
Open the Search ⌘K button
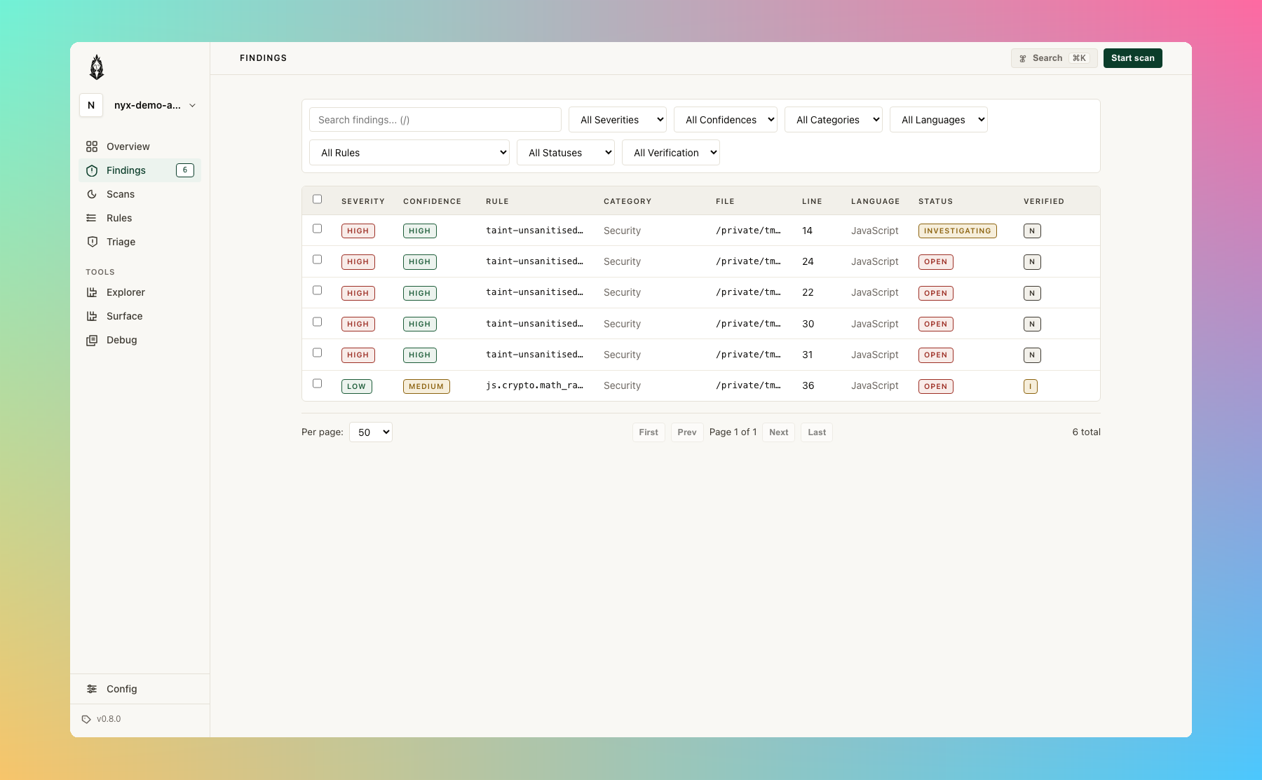coord(1054,58)
